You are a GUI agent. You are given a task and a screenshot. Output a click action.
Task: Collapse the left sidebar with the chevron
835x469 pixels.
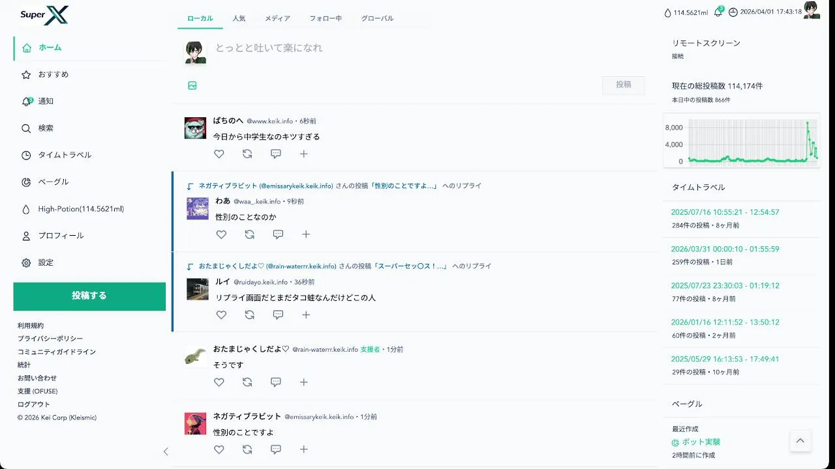(166, 451)
